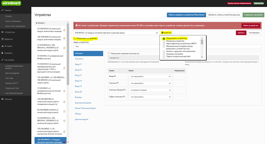
Task: Switch to the Выходы tab
Action: point(78,97)
